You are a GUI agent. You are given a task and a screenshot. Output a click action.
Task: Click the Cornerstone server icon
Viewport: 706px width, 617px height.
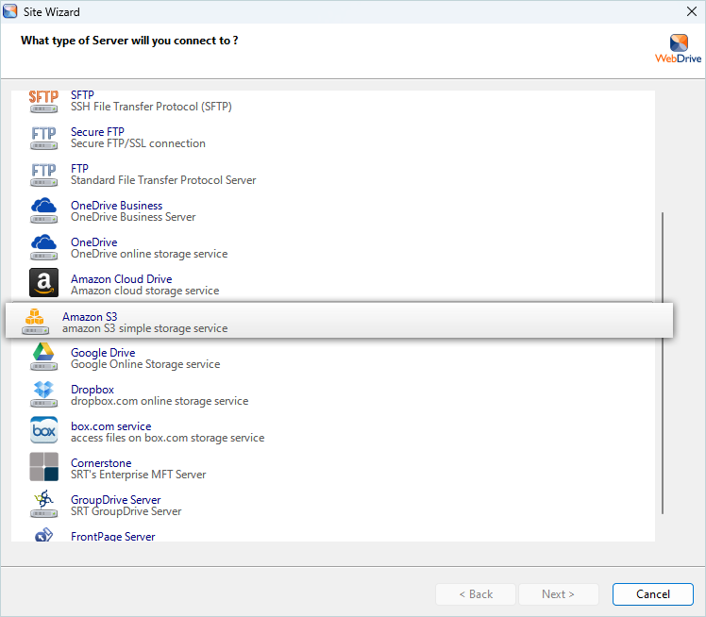coord(43,468)
